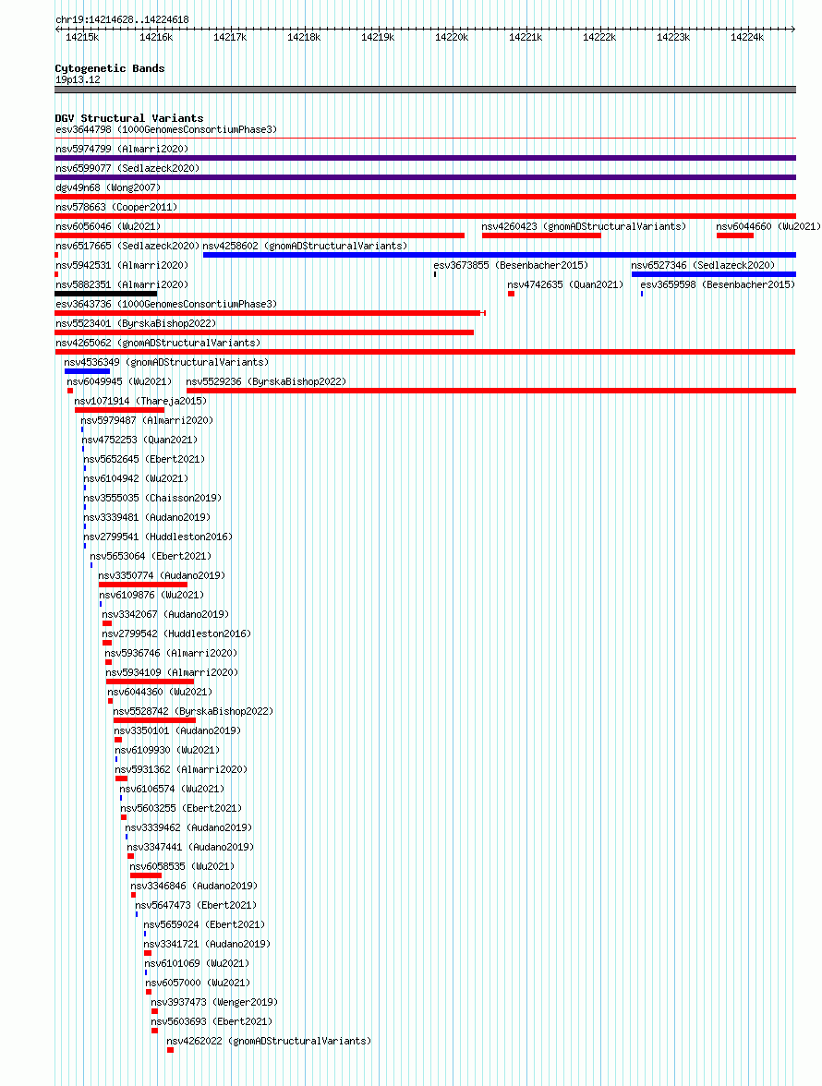Image resolution: width=822 pixels, height=1086 pixels.
Task: Open nsv5529236 (ByrskaBishop2022) label
Action: point(266,381)
